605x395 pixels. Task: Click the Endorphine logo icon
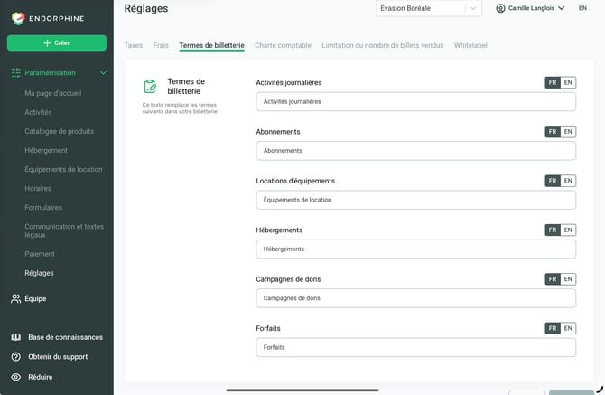pos(18,18)
